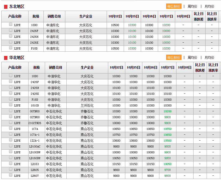Click 10月17日 green 10050 in LD163 row

[x=167, y=164]
